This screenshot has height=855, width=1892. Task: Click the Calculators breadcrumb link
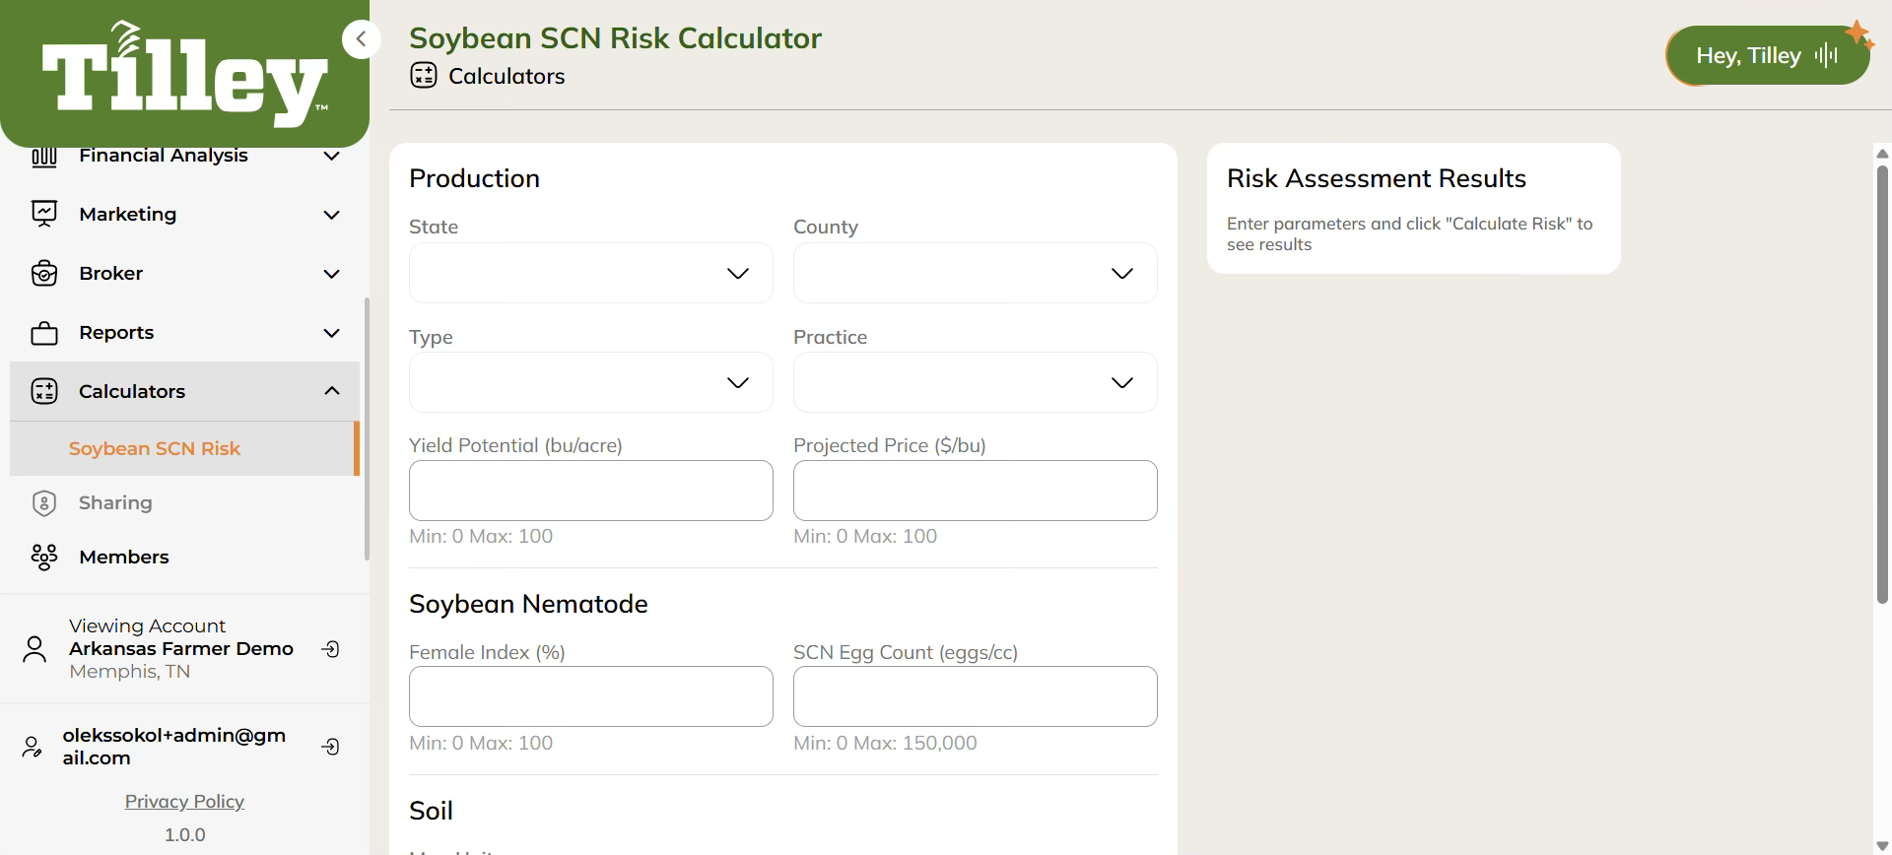coord(507,76)
